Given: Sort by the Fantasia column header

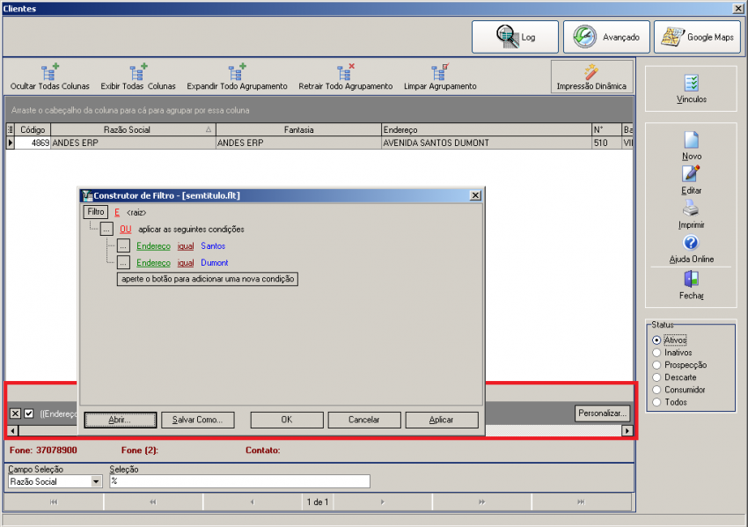Looking at the screenshot, I should (298, 129).
